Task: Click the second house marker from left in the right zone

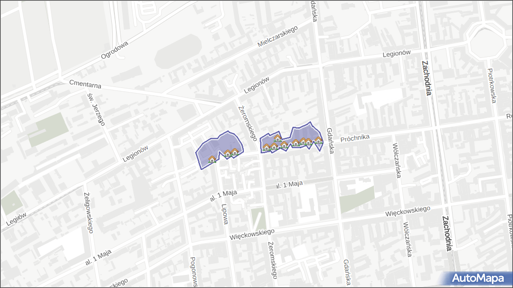Action: pos(274,146)
